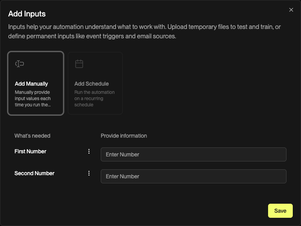Click the Second Number label
The width and height of the screenshot is (301, 226).
pos(34,173)
